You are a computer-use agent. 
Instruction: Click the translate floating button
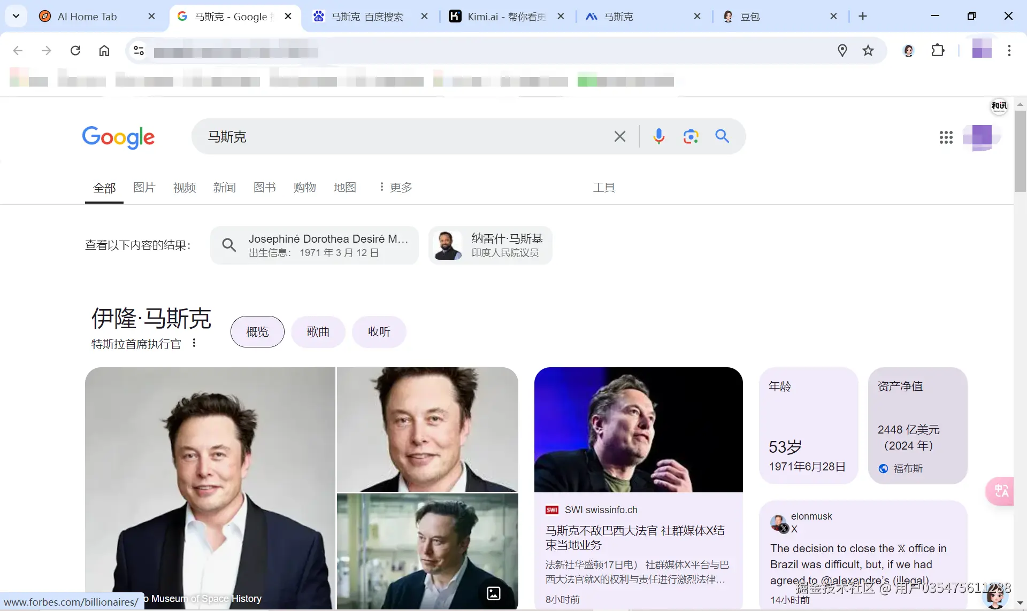click(x=1001, y=490)
